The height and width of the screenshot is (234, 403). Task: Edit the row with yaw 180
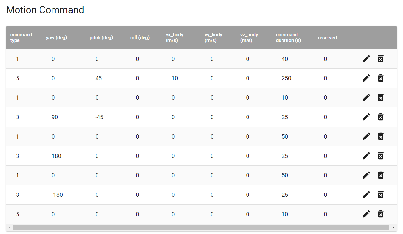[366, 156]
